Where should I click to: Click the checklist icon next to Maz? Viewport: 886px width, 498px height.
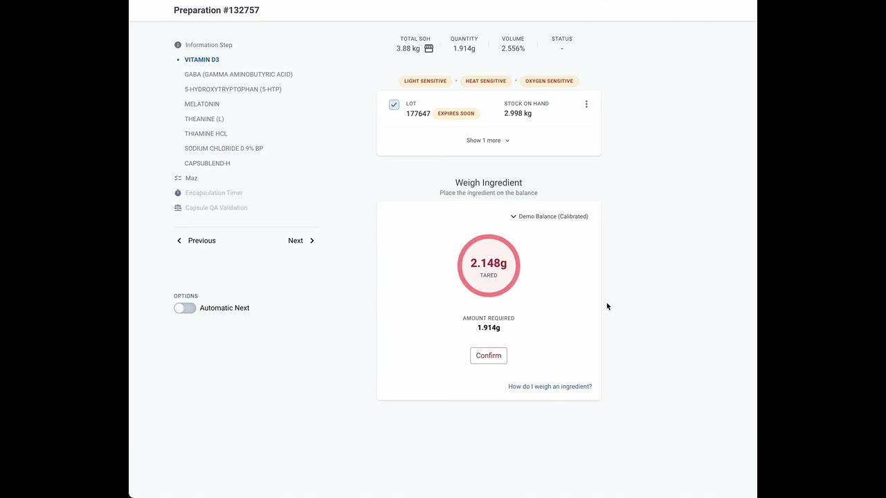point(178,178)
